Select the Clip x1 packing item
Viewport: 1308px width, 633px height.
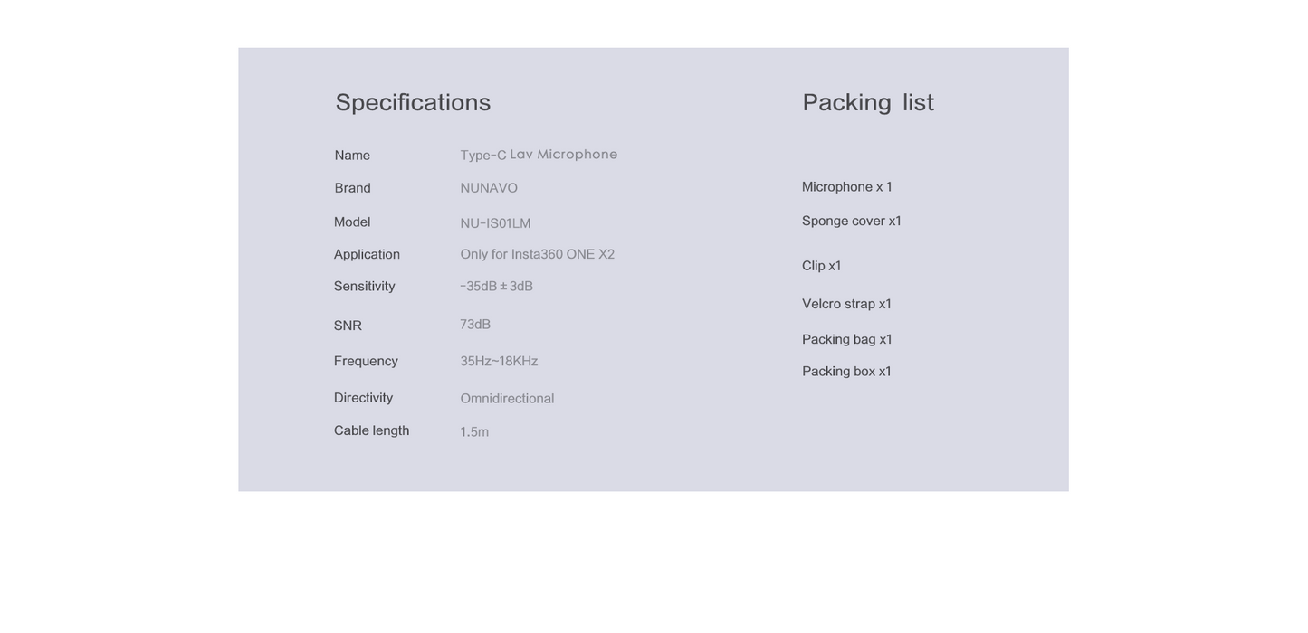(821, 266)
